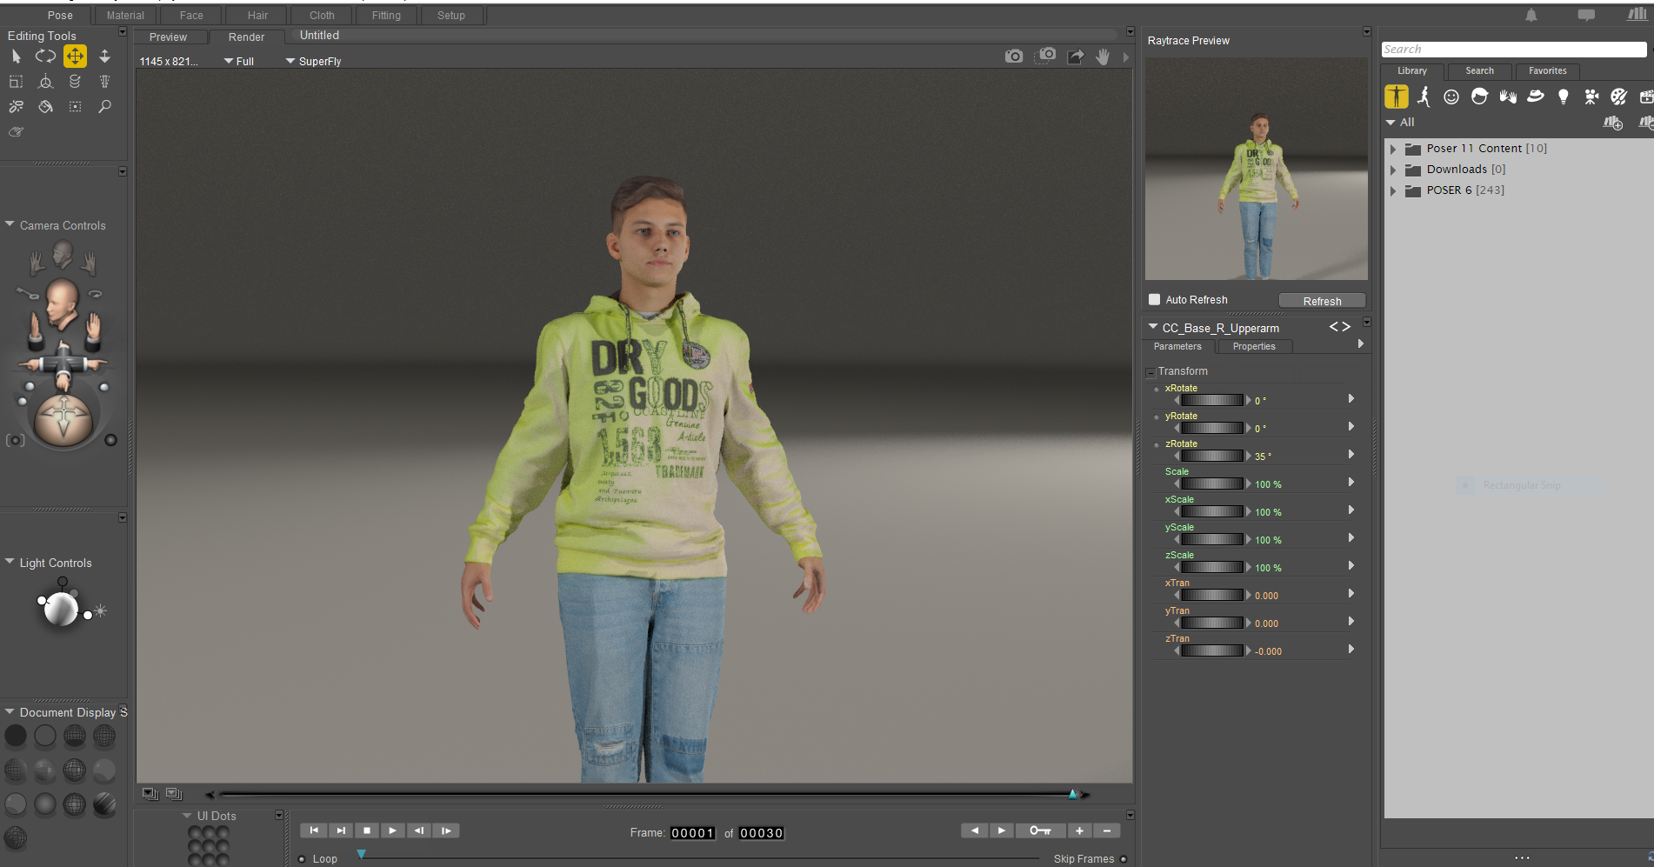Click the camera snapshot render icon
1654x867 pixels.
point(1014,57)
